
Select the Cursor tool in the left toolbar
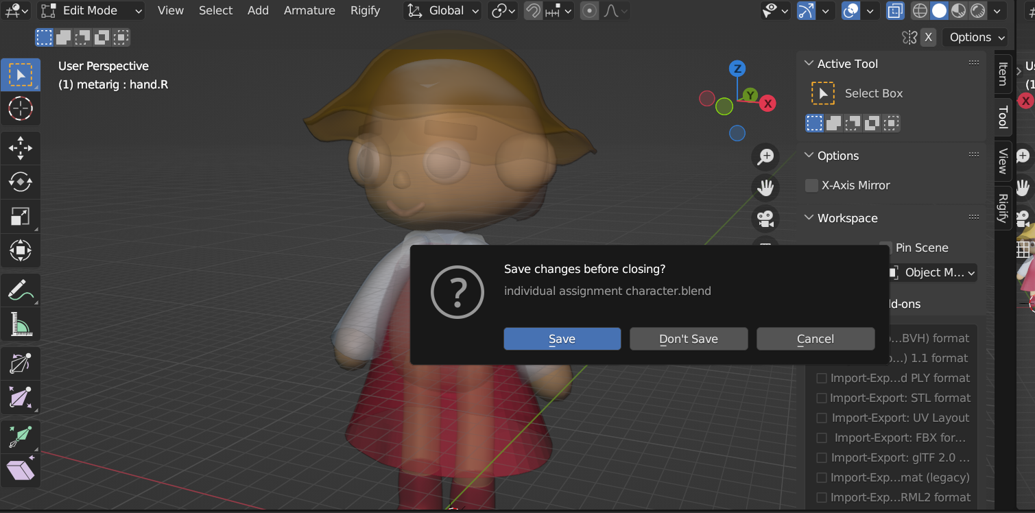click(21, 108)
